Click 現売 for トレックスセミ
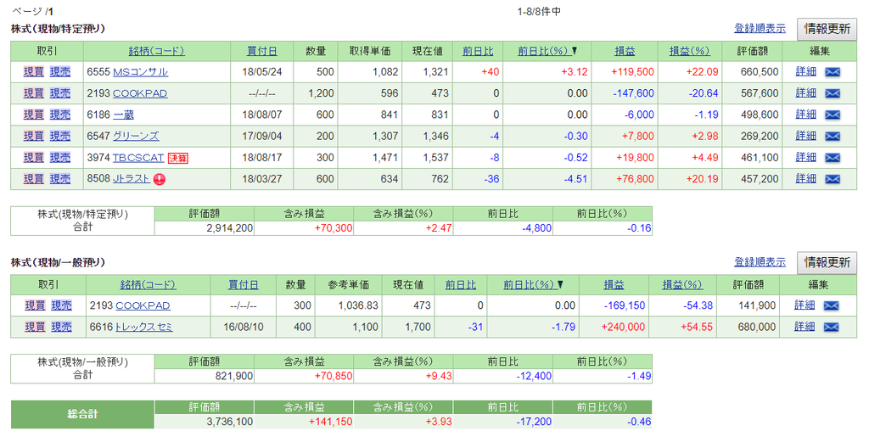The image size is (869, 448). coord(61,328)
